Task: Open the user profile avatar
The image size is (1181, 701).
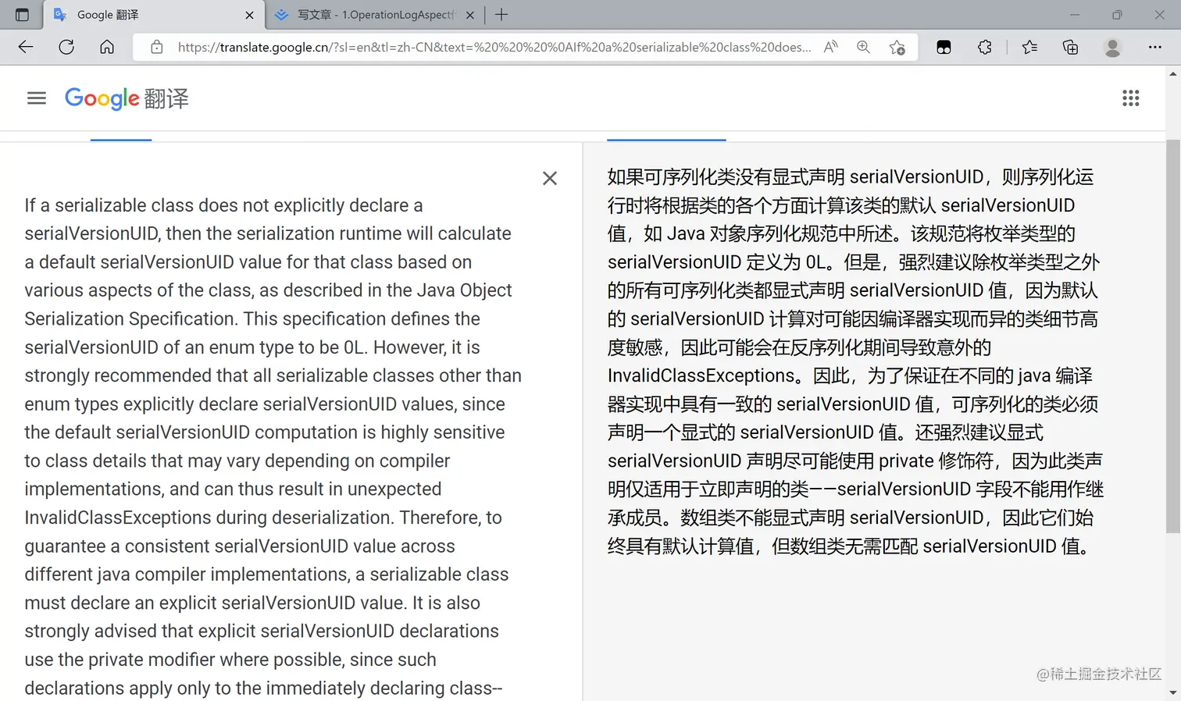Action: coord(1112,47)
